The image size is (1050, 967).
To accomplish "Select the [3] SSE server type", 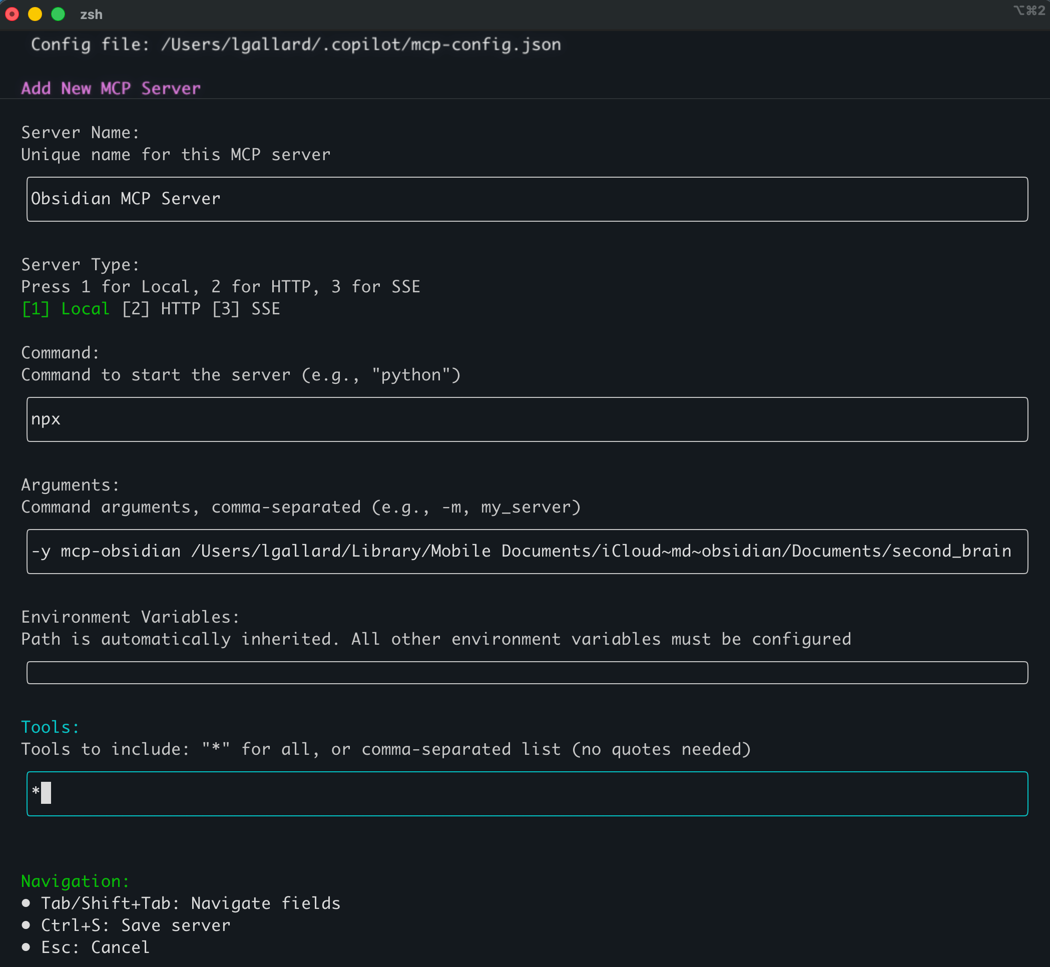I will (x=246, y=309).
